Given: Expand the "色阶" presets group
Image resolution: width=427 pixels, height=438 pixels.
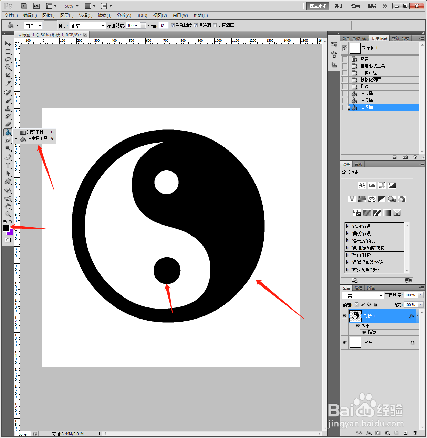Looking at the screenshot, I should pyautogui.click(x=347, y=226).
